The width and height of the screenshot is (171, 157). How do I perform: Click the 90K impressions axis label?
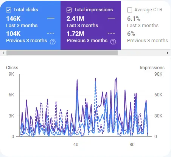(x=159, y=74)
